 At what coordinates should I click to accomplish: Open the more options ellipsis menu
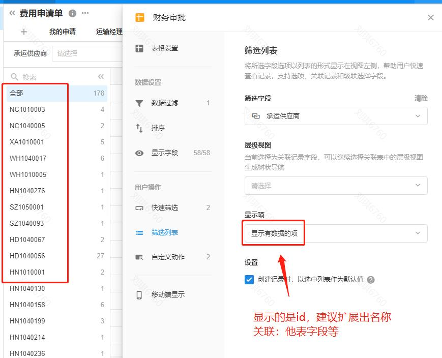(85, 13)
